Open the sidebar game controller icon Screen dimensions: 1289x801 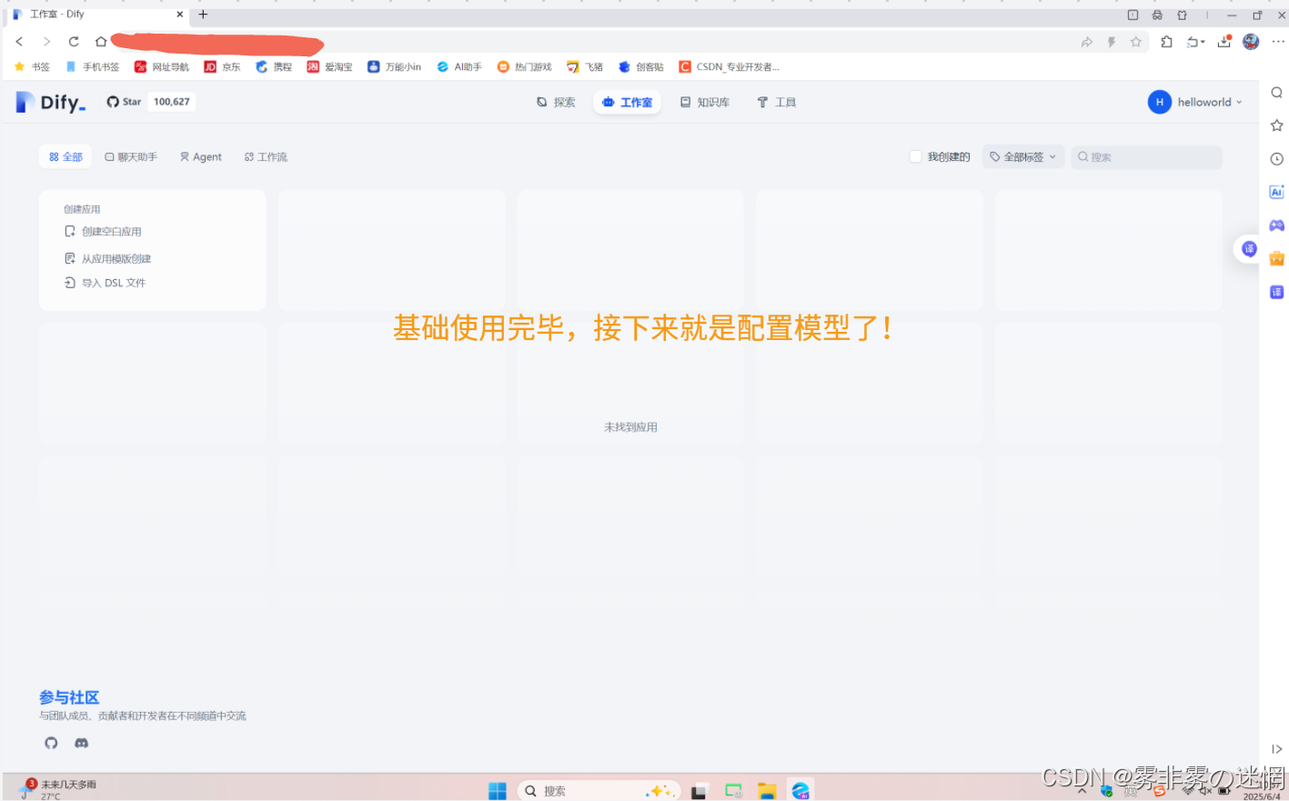click(x=1276, y=225)
